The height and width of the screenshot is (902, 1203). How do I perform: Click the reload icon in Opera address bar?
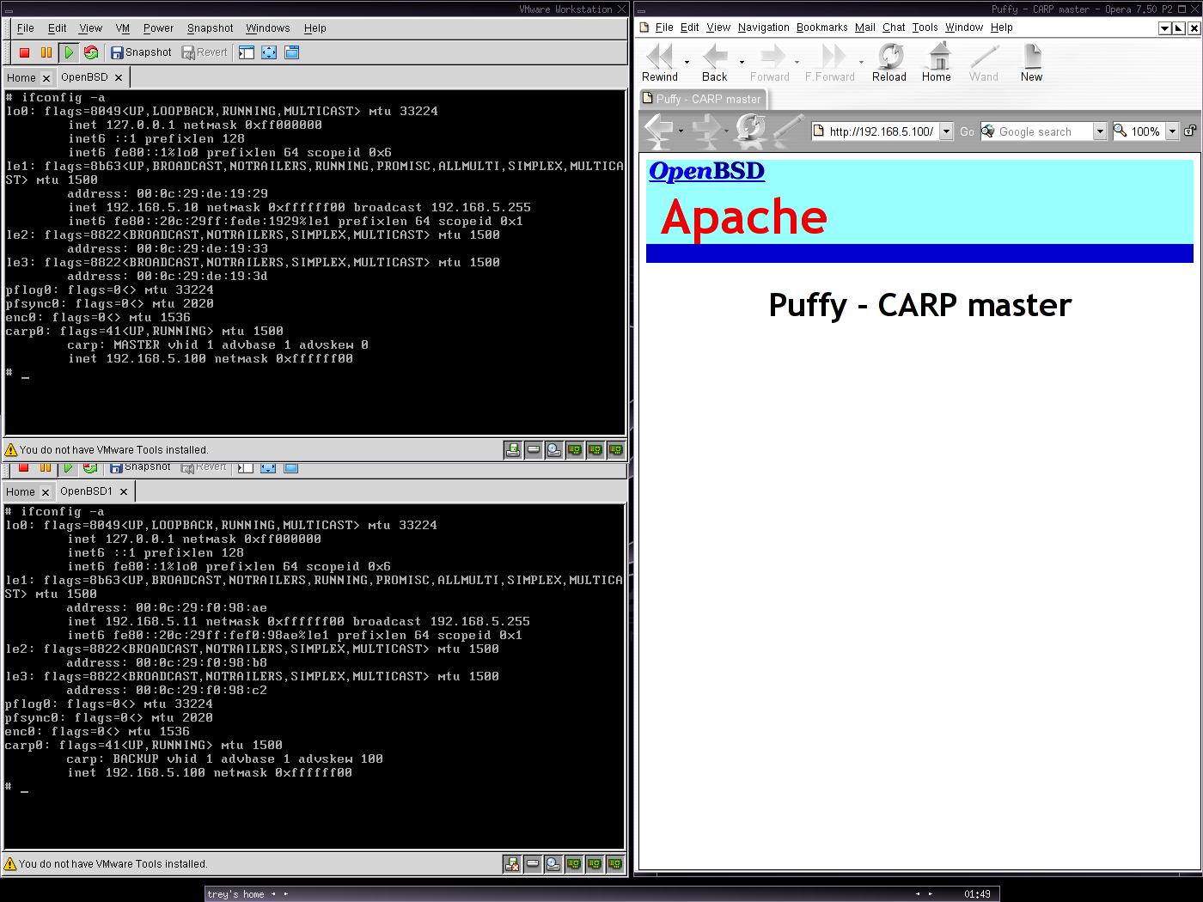pos(751,131)
